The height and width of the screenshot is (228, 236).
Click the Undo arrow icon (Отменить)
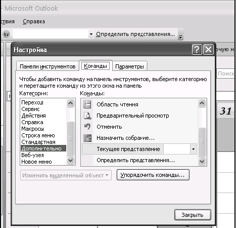pos(87,127)
